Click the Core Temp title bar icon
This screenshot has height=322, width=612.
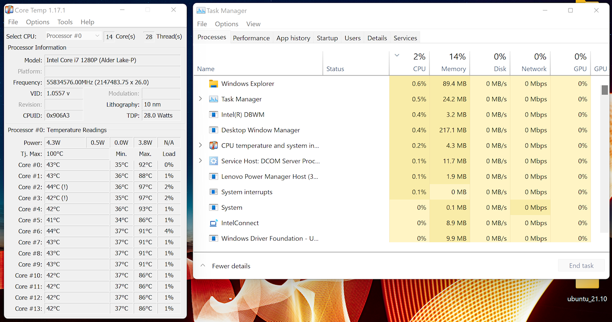(9, 10)
